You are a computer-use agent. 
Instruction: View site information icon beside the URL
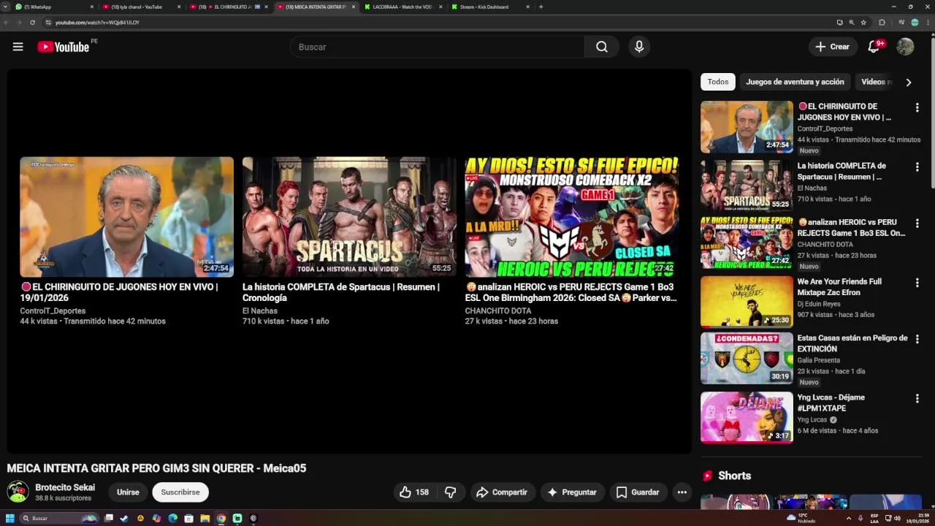48,23
